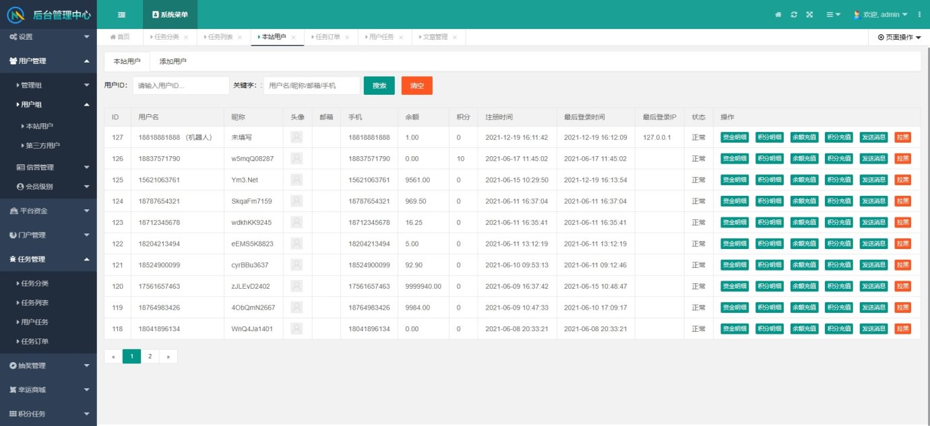Expand the 管理组 sidebar submenu
Viewport: 930px width, 426px height.
point(49,85)
